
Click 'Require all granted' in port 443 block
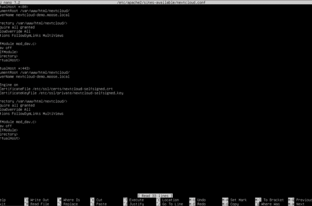point(17,105)
